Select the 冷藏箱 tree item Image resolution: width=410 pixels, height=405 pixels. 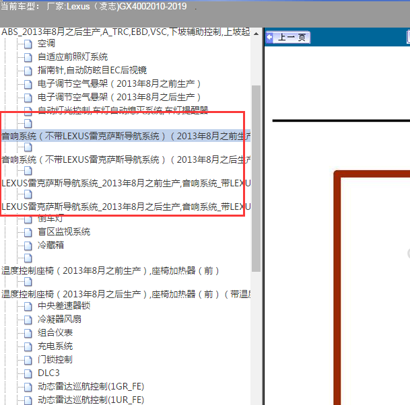click(x=50, y=245)
